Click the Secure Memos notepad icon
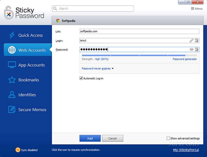The height and width of the screenshot is (157, 207). [12, 109]
